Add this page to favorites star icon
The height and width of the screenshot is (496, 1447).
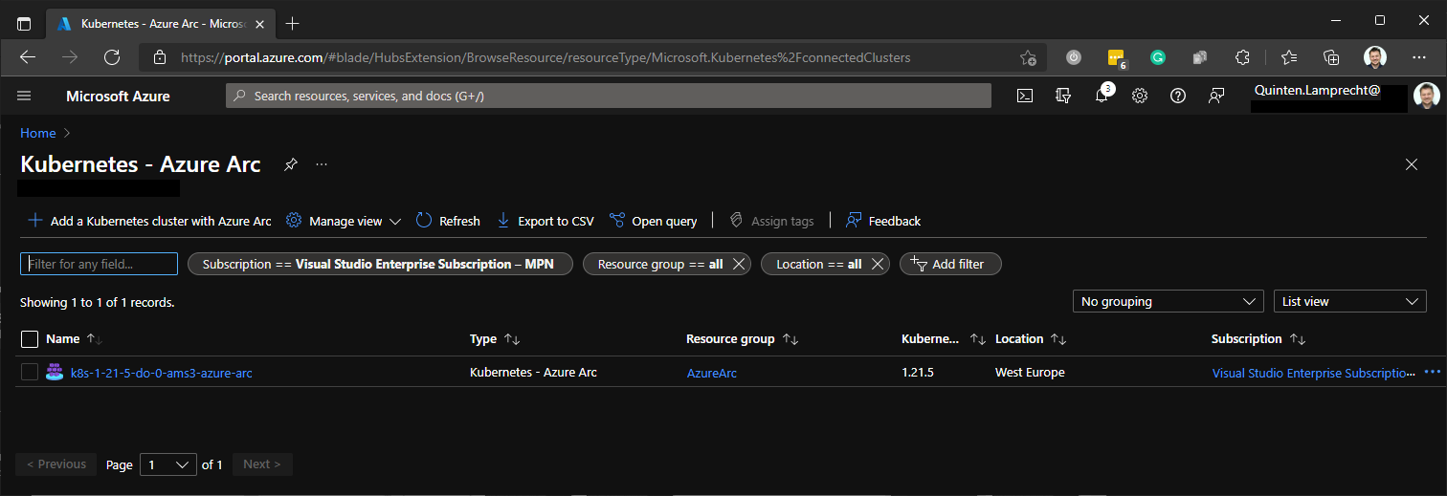point(1028,57)
